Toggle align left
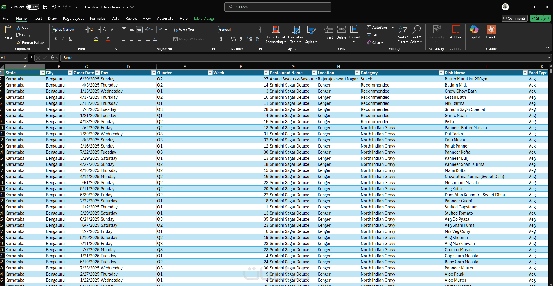This screenshot has width=553, height=286. pyautogui.click(x=124, y=39)
